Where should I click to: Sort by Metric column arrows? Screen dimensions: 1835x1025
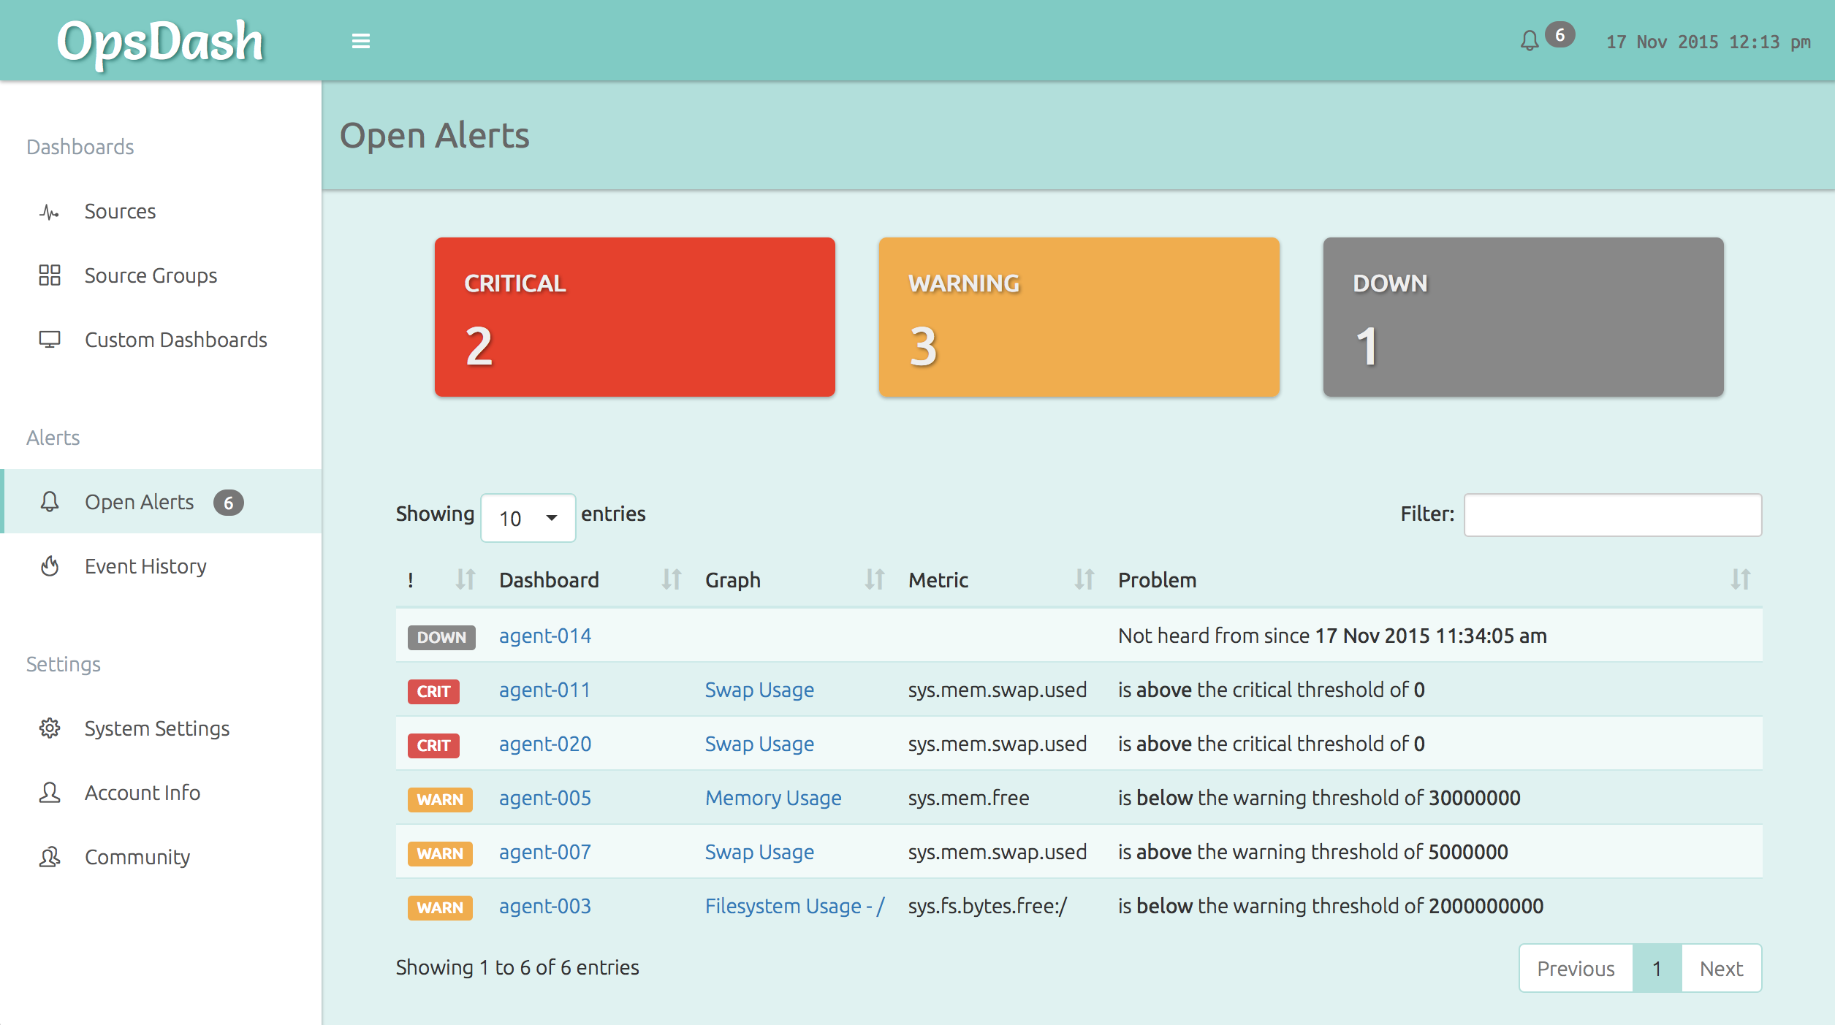[x=1084, y=579]
